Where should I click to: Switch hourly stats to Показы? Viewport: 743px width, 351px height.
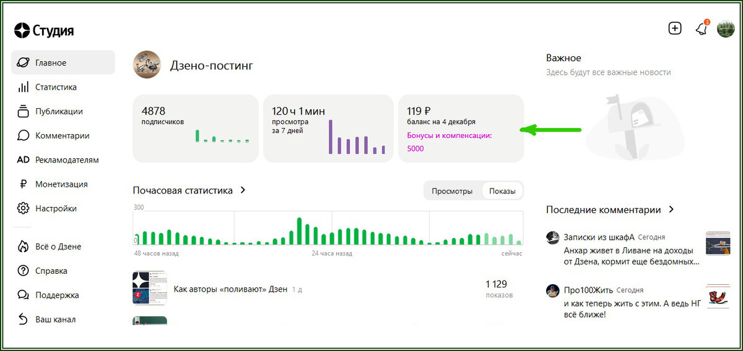tap(502, 191)
